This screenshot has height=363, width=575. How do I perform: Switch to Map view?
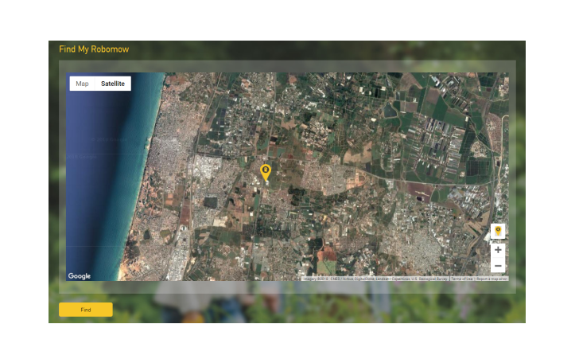click(x=82, y=84)
